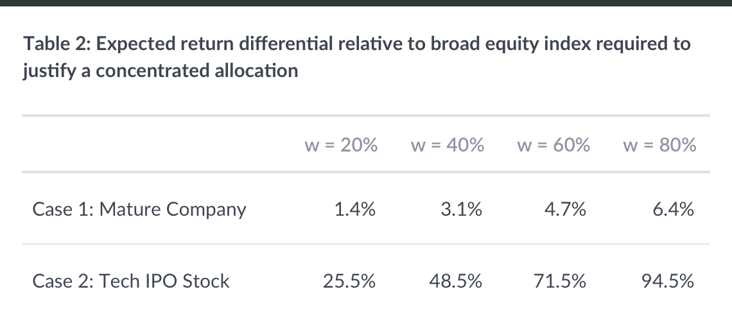Click the w = 60% column header
Screen dimensions: 732x330
pyautogui.click(x=553, y=145)
